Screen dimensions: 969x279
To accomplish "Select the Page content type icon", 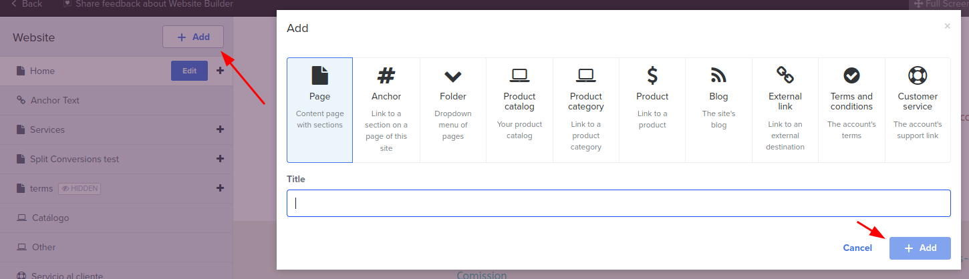I will pos(319,75).
